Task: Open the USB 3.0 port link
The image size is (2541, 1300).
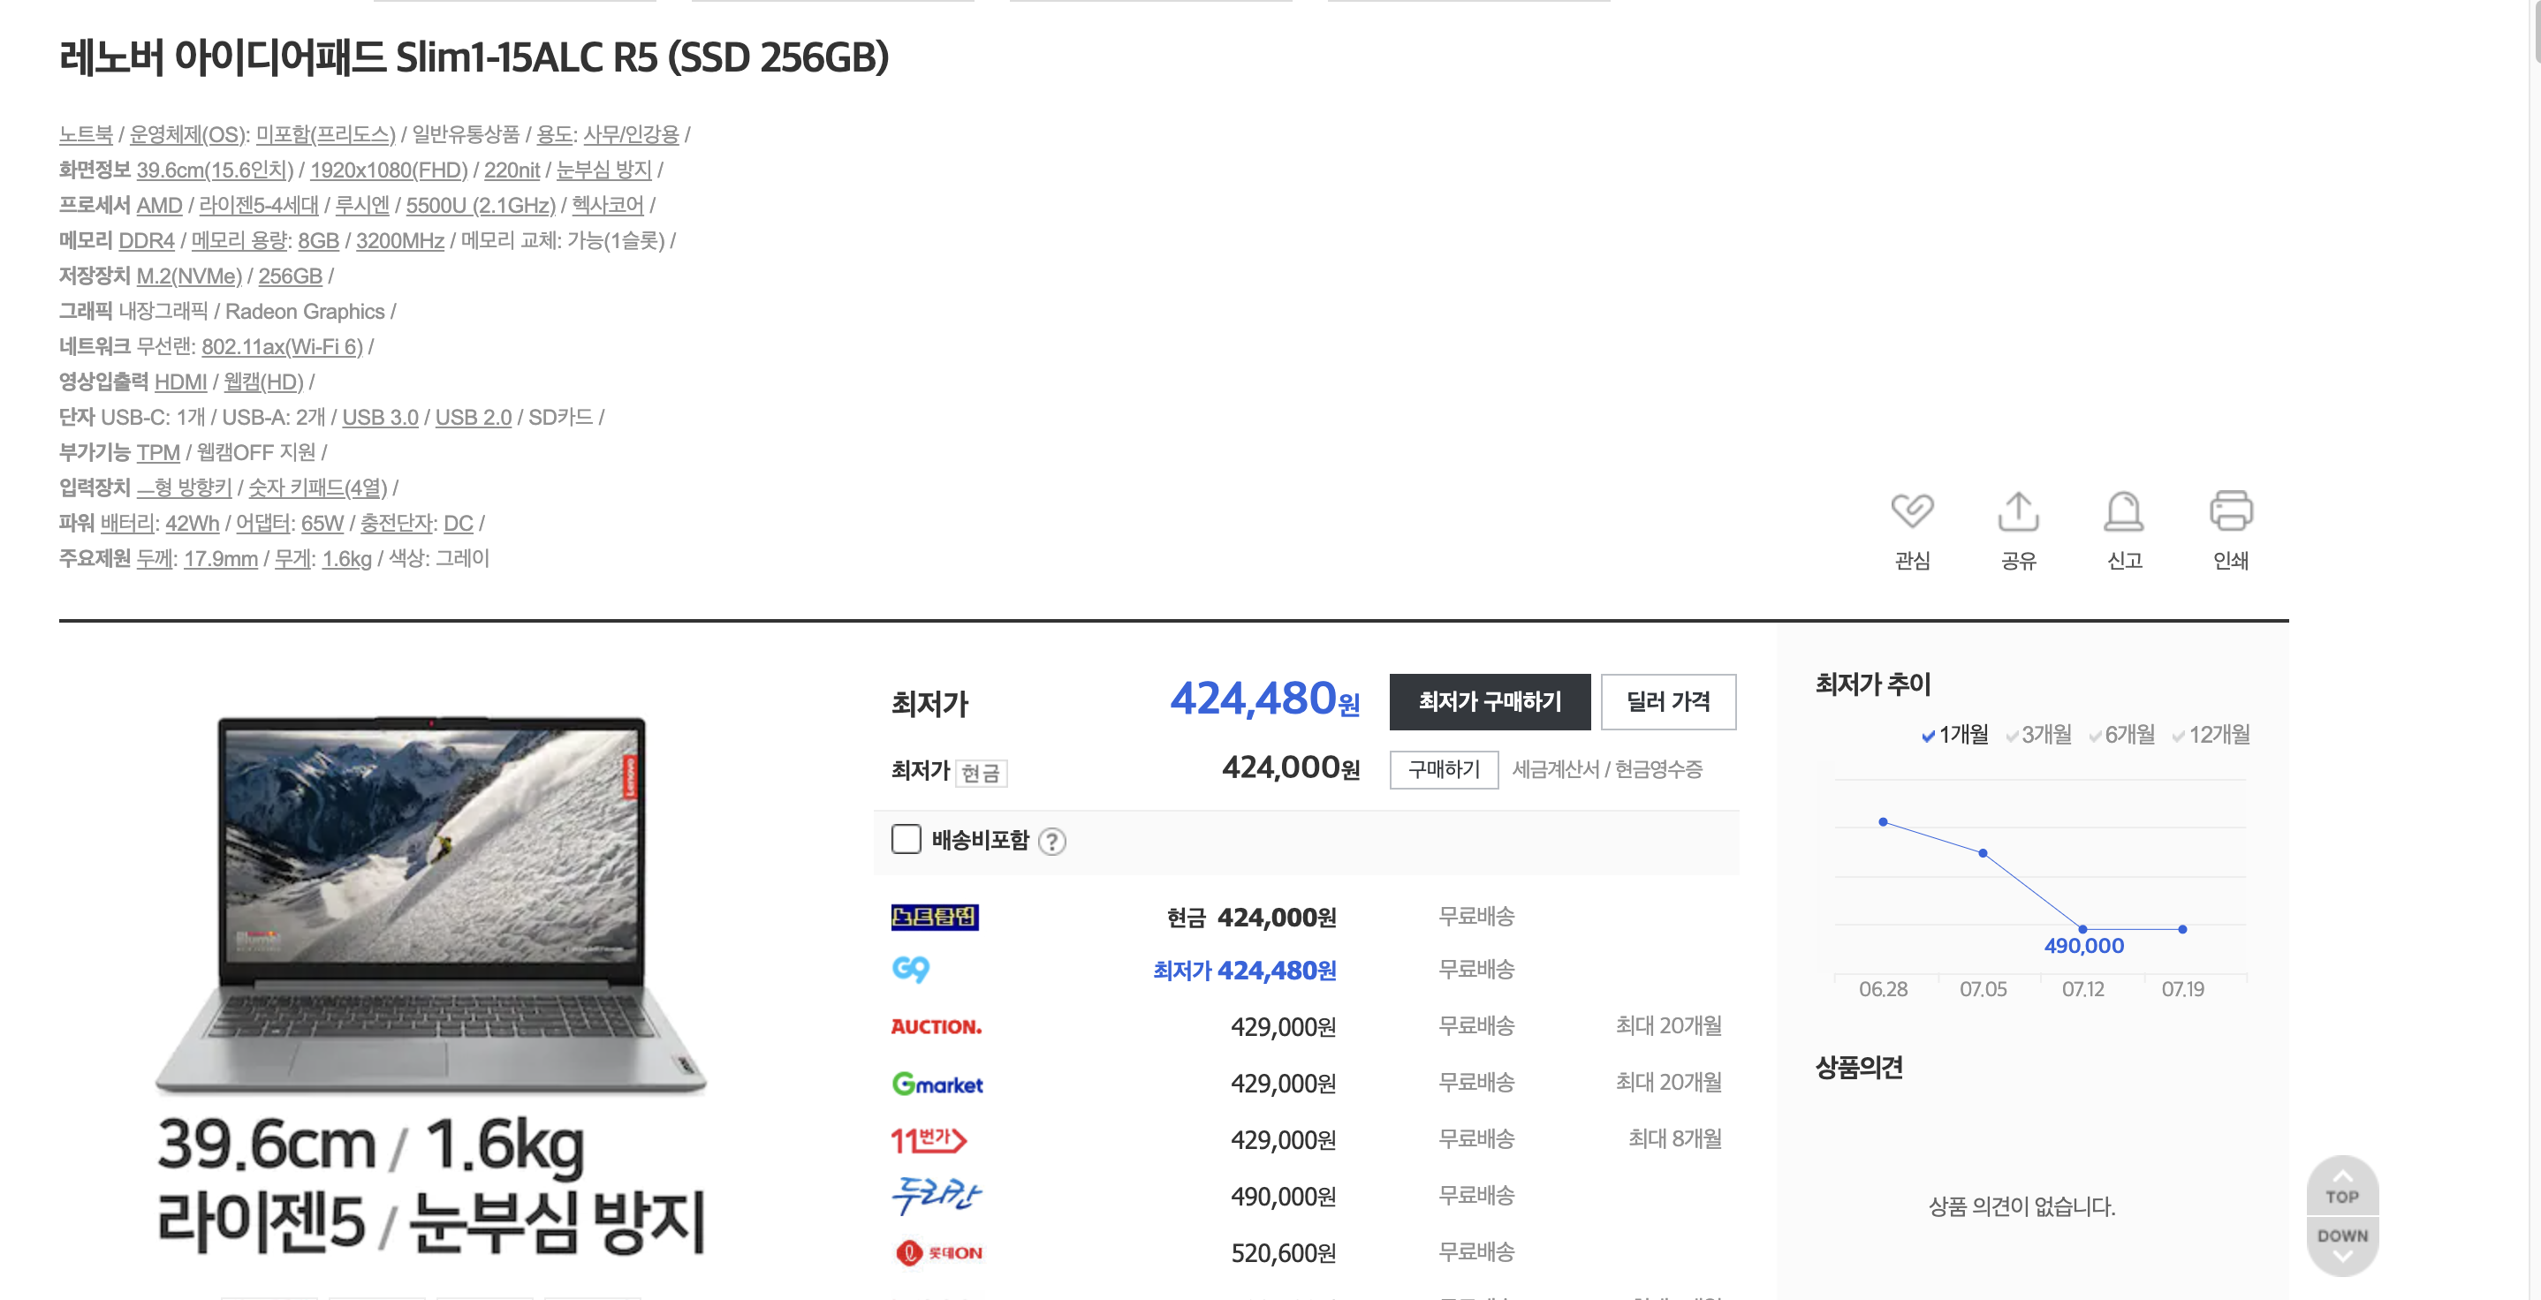Action: tap(380, 417)
